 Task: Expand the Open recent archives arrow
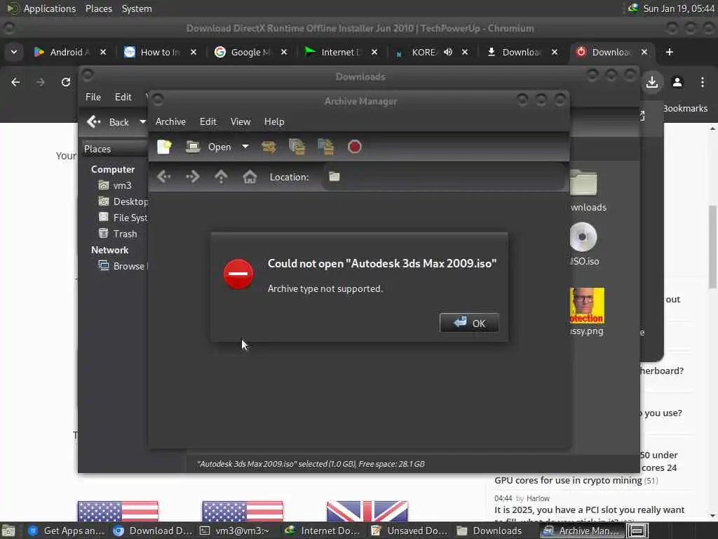point(245,147)
